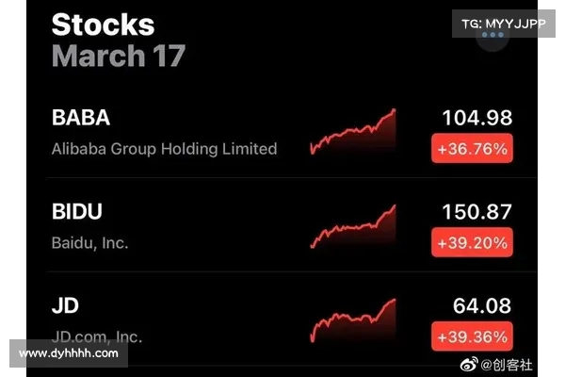This screenshot has height=377, width=565.
Task: Select the BIDU ticker symbol
Action: click(77, 211)
